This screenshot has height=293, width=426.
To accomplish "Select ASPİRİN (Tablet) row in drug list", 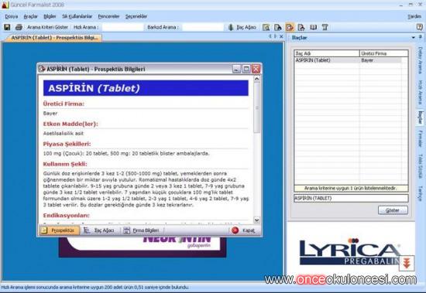I will coord(348,60).
